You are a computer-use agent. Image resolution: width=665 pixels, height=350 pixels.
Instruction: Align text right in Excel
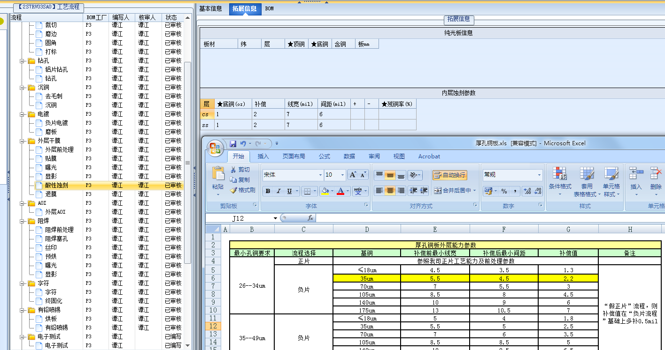coord(401,191)
